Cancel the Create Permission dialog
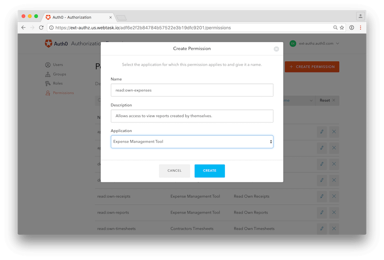 (x=175, y=170)
